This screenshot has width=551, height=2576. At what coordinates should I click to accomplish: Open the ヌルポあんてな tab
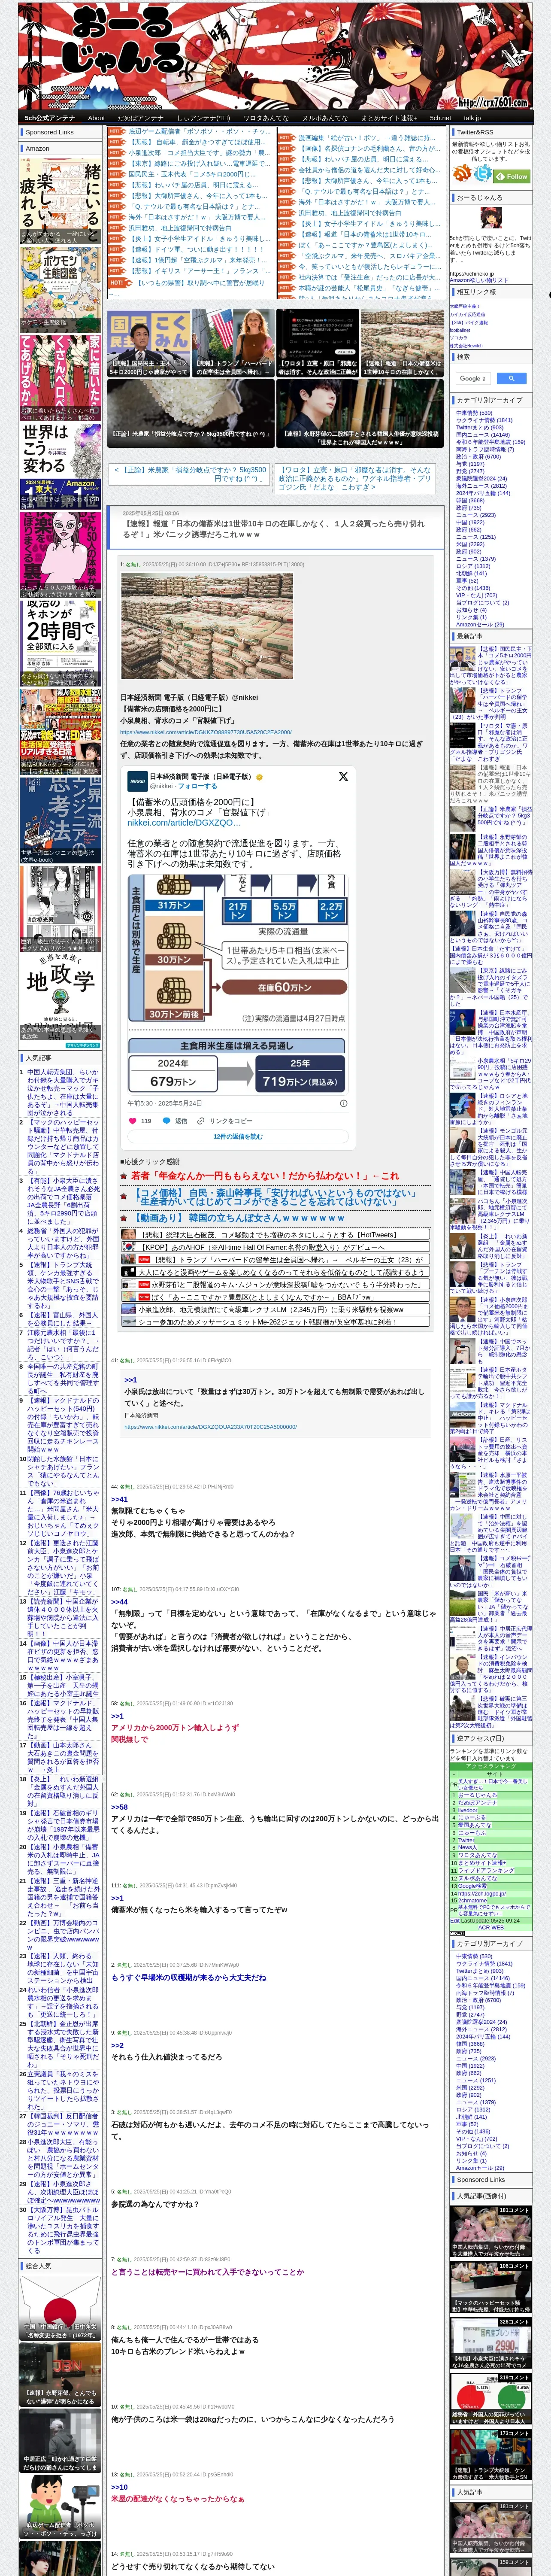(x=325, y=118)
